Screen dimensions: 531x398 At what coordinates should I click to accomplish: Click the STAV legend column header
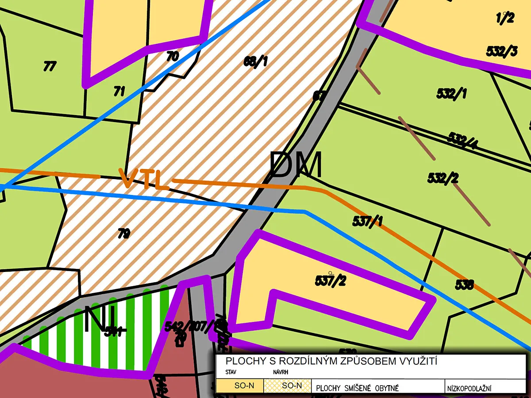click(231, 372)
